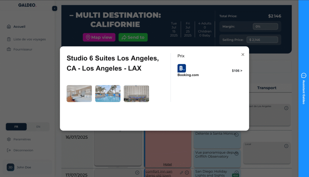View the hotel swimming pool photo
309x177 pixels.
[x=108, y=93]
